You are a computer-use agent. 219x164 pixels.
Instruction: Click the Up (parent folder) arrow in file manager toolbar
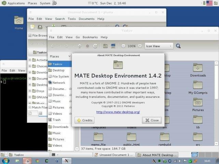pos(80,46)
